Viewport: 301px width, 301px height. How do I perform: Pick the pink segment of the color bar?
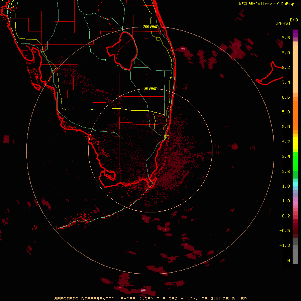tap(295, 203)
